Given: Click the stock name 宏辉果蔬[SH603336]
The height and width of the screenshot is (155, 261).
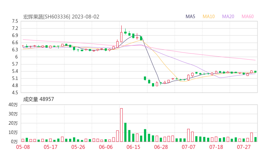Looking at the screenshot, I should pos(47,17).
